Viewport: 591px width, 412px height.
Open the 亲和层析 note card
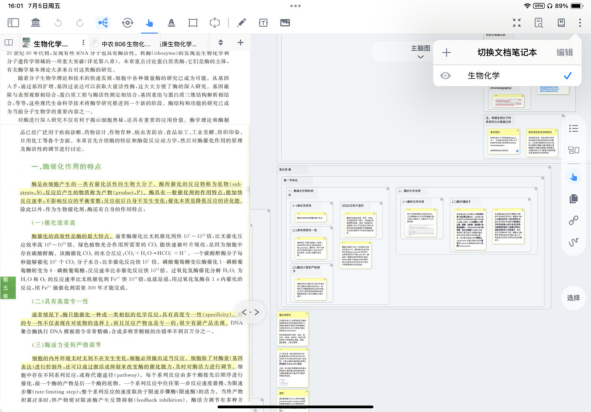505,142
